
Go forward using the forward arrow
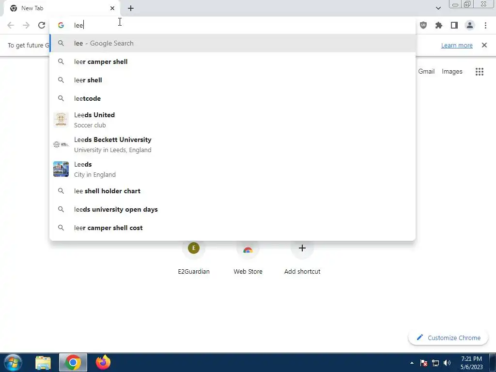coord(26,25)
